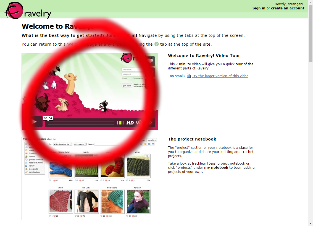Open contributions in the notebook sidebar
This screenshot has height=226, width=313.
click(34, 172)
